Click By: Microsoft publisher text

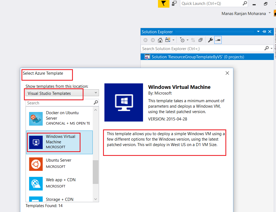[160, 93]
